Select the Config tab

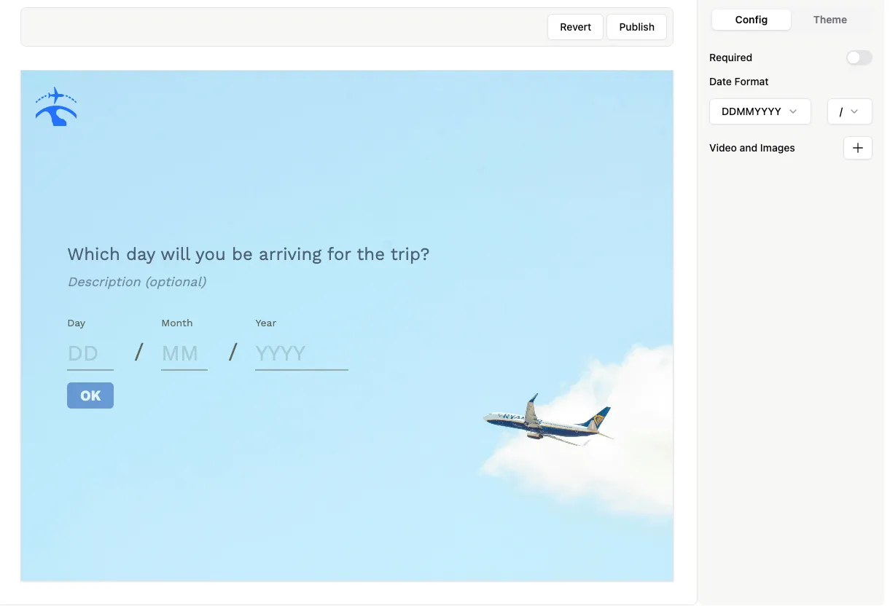[751, 20]
